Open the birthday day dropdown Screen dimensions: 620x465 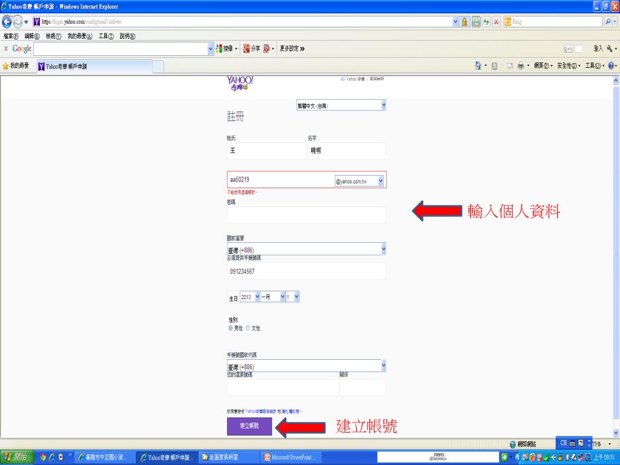[x=292, y=297]
